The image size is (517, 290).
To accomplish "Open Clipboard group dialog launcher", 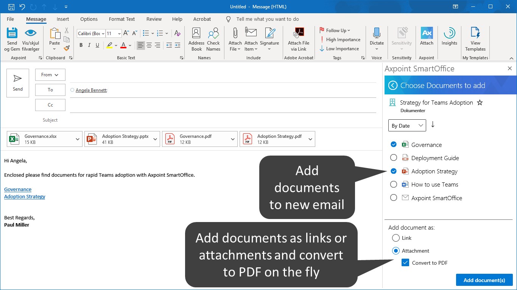I will pyautogui.click(x=71, y=58).
